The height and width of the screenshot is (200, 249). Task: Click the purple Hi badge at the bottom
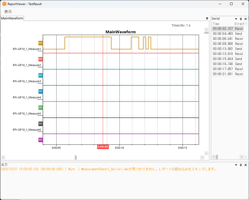tap(41, 140)
